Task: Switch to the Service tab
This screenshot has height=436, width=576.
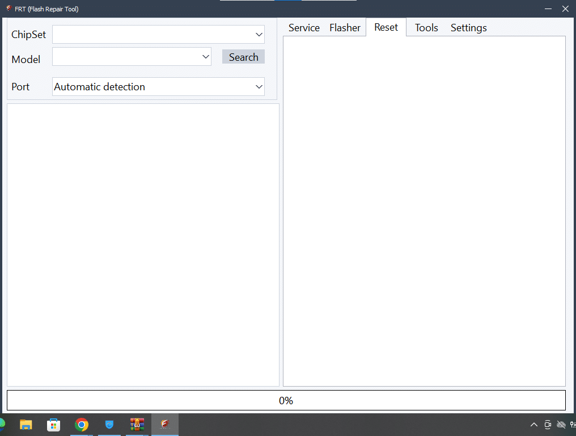Action: (x=304, y=28)
